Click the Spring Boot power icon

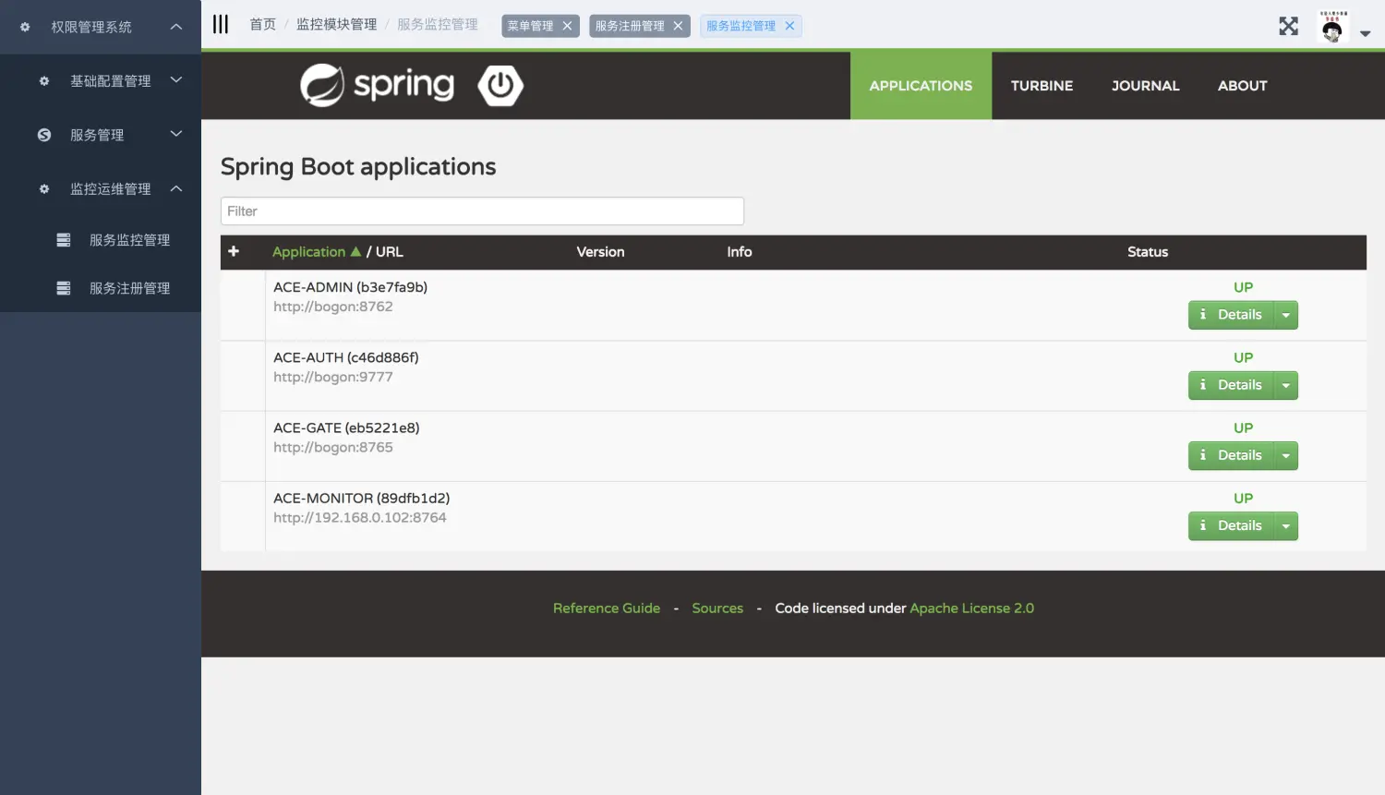click(500, 85)
